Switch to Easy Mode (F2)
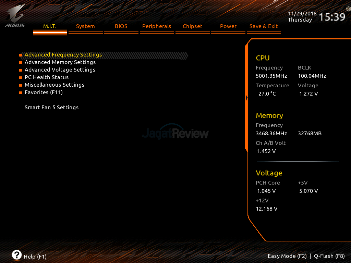This screenshot has height=263, width=351. 287,256
